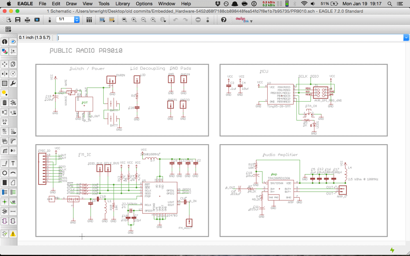Print the schematic
This screenshot has height=256, width=410.
27,20
